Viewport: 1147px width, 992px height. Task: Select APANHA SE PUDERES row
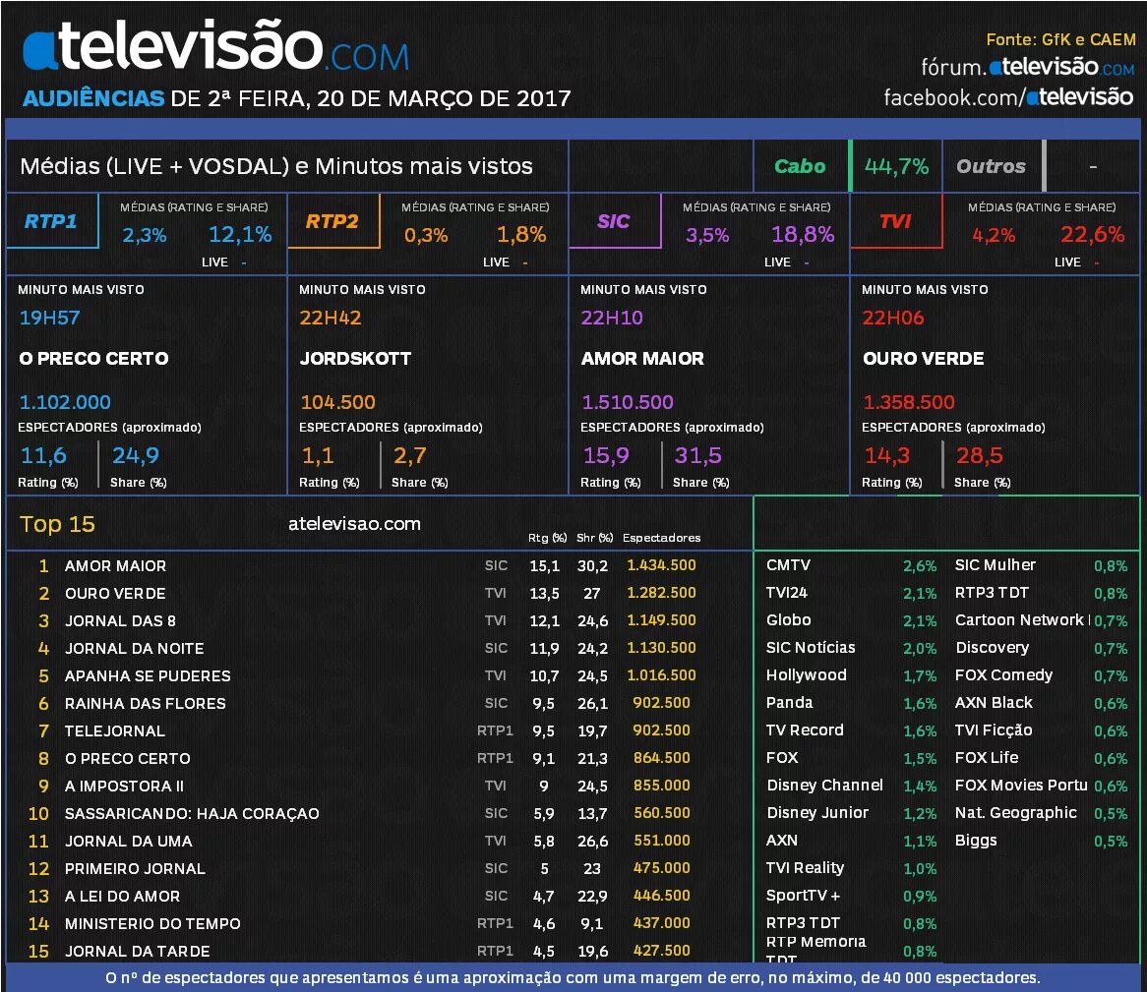click(380, 676)
